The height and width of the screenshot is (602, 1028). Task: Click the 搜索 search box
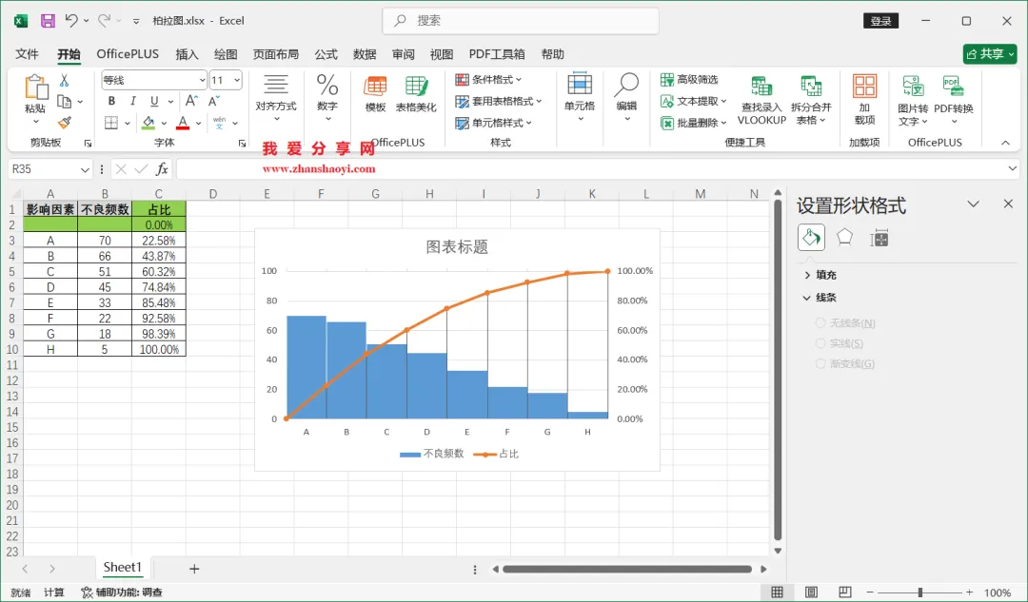521,21
